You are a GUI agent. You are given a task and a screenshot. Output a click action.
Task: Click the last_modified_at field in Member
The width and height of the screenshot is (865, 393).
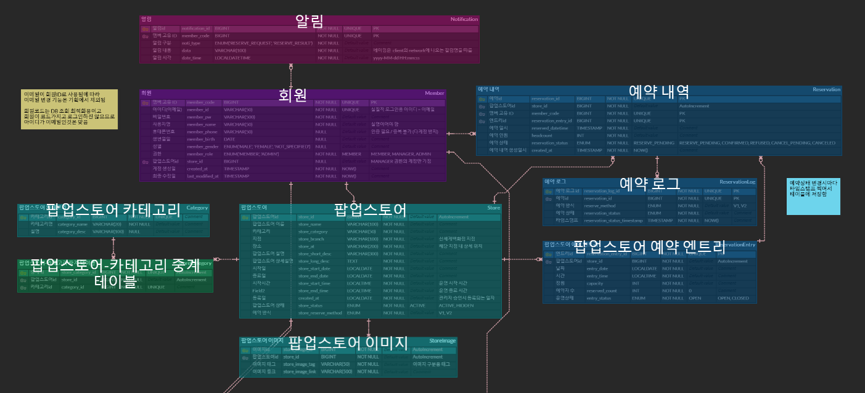[x=203, y=176]
